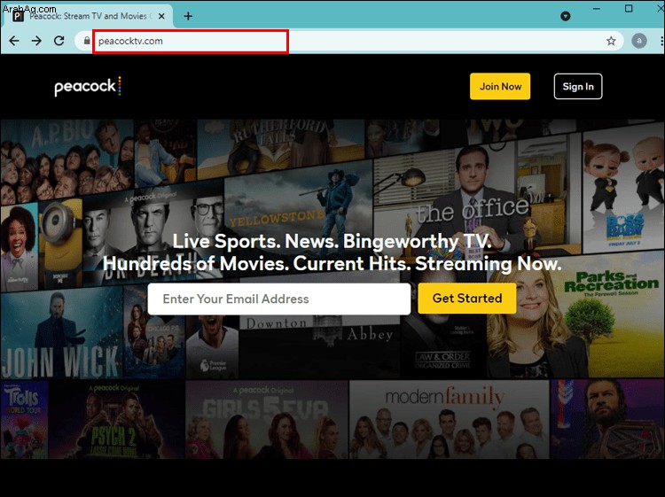Image resolution: width=665 pixels, height=497 pixels.
Task: Select the WWE wrestler thumbnail
Action: [607, 419]
